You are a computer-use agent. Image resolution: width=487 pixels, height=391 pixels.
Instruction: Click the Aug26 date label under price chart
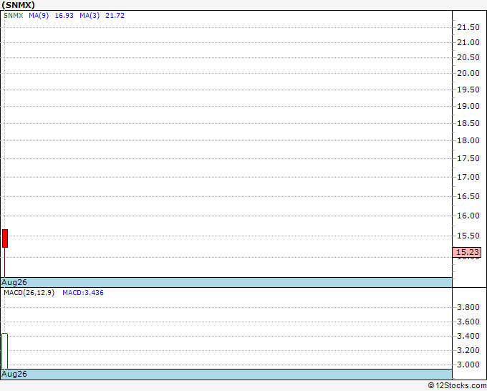coord(14,282)
